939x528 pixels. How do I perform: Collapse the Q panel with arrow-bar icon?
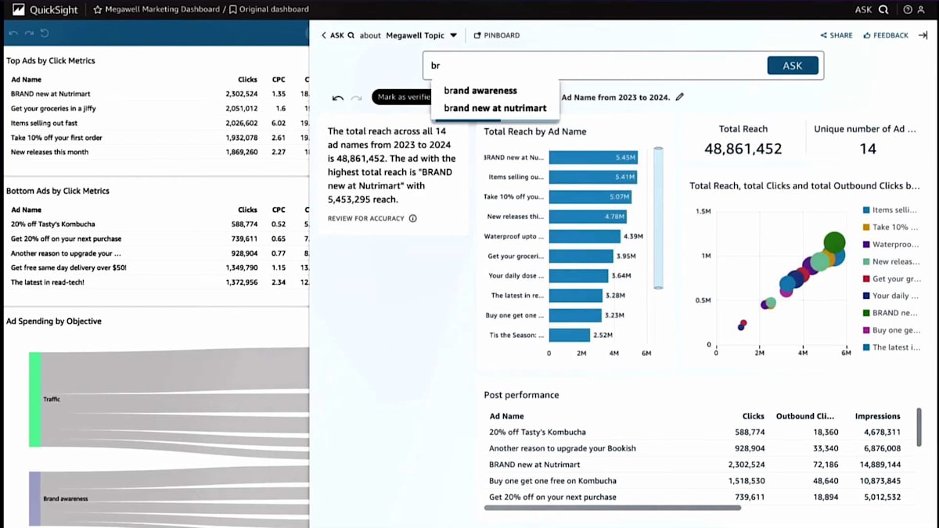pyautogui.click(x=923, y=35)
